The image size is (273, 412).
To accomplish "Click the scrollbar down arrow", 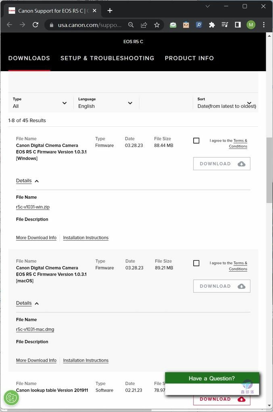I will (269, 406).
